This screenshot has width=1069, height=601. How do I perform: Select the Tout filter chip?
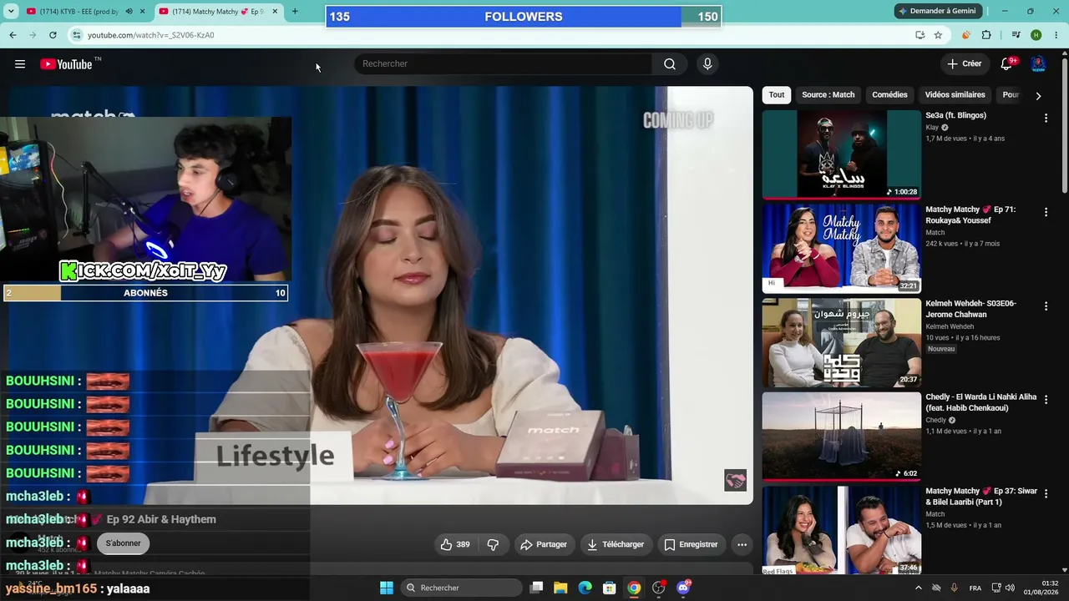pyautogui.click(x=777, y=95)
